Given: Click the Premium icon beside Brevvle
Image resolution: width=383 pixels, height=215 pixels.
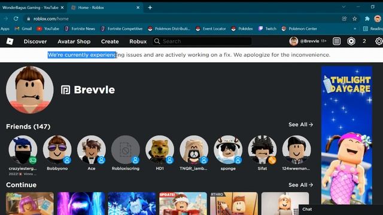Looking at the screenshot, I should [65, 90].
